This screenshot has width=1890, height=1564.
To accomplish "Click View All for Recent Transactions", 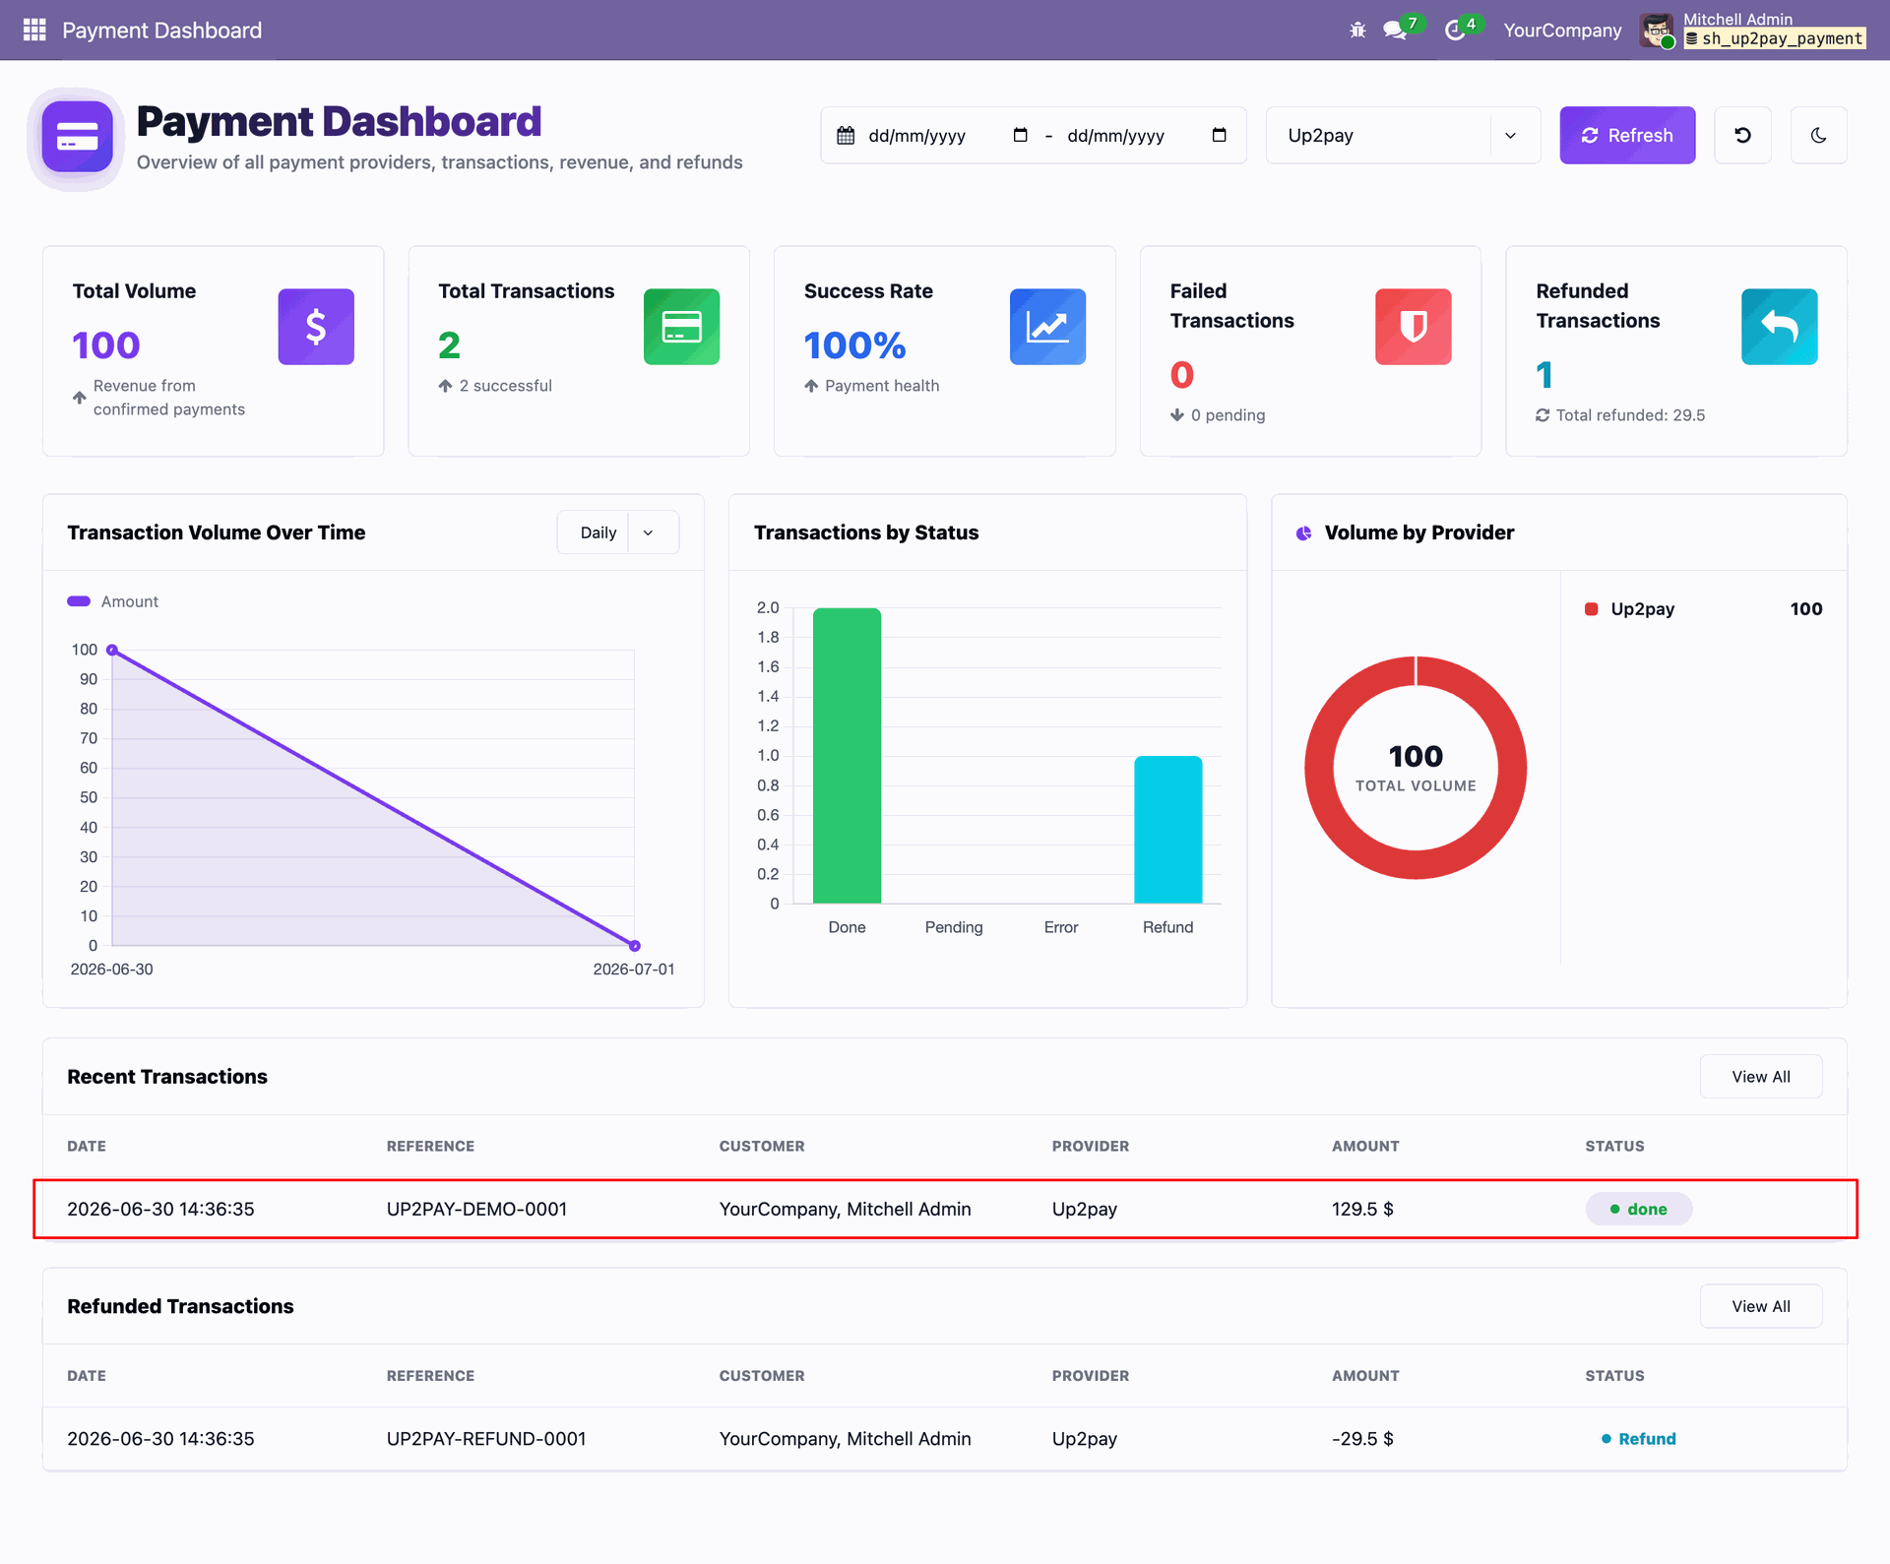I will (x=1760, y=1077).
